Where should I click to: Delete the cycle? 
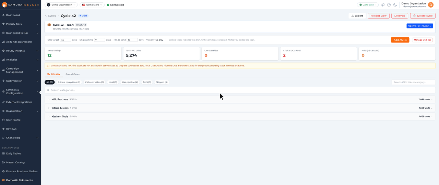coord(423,16)
